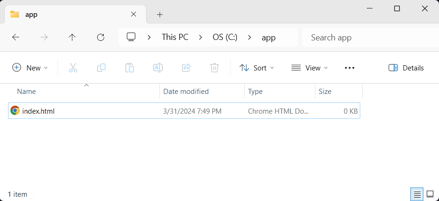Click the Share icon in toolbar

click(x=186, y=68)
